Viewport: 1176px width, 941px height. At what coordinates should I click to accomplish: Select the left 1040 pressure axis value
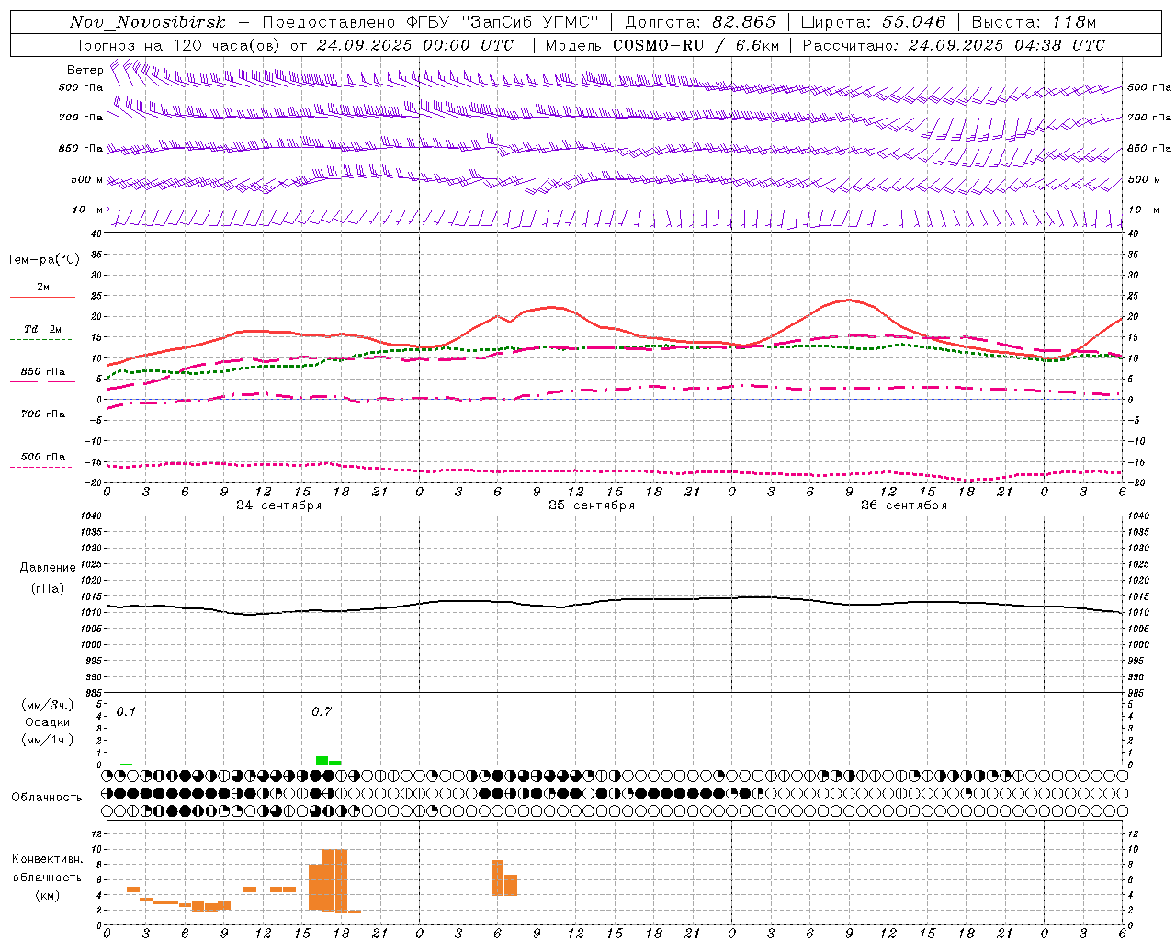coord(90,516)
